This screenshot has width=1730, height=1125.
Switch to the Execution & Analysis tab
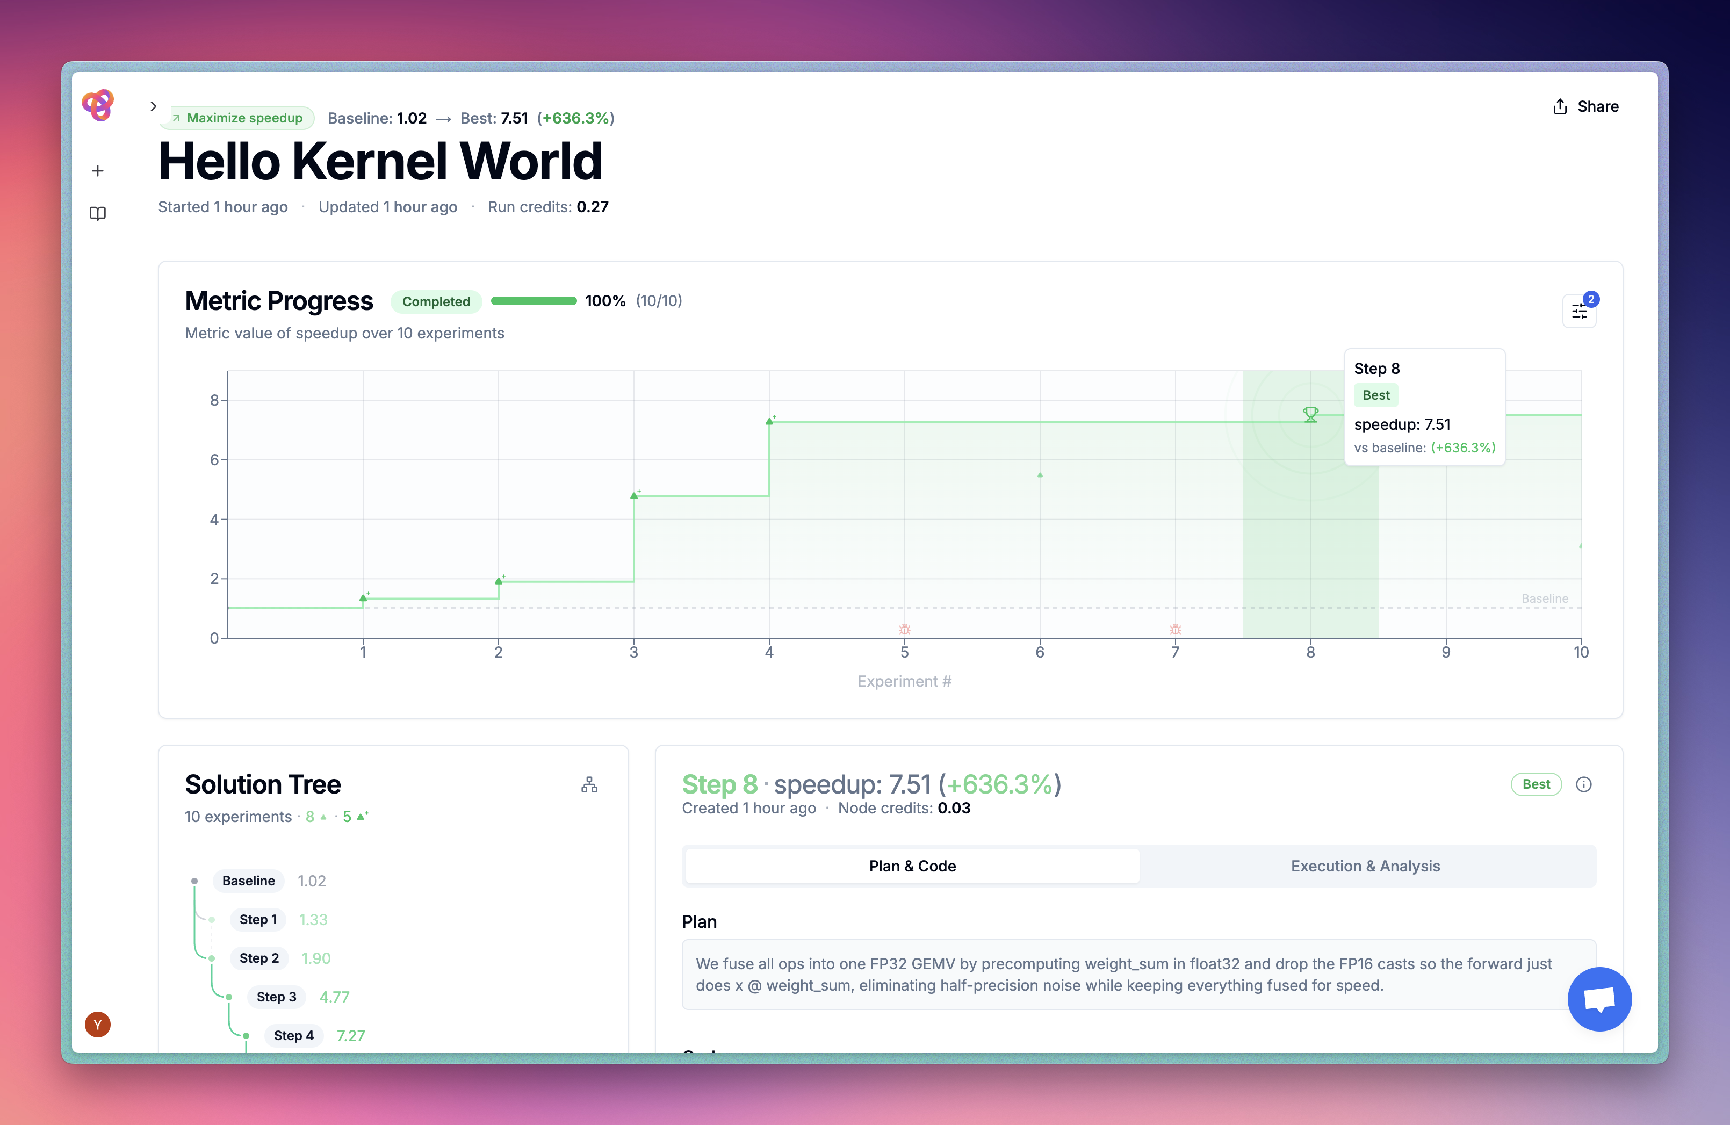[1365, 866]
